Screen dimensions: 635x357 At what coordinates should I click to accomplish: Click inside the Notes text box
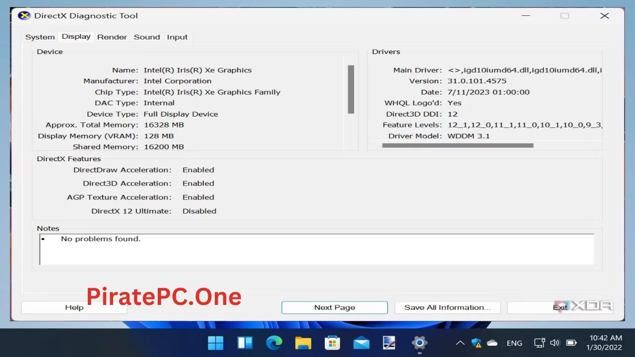317,249
